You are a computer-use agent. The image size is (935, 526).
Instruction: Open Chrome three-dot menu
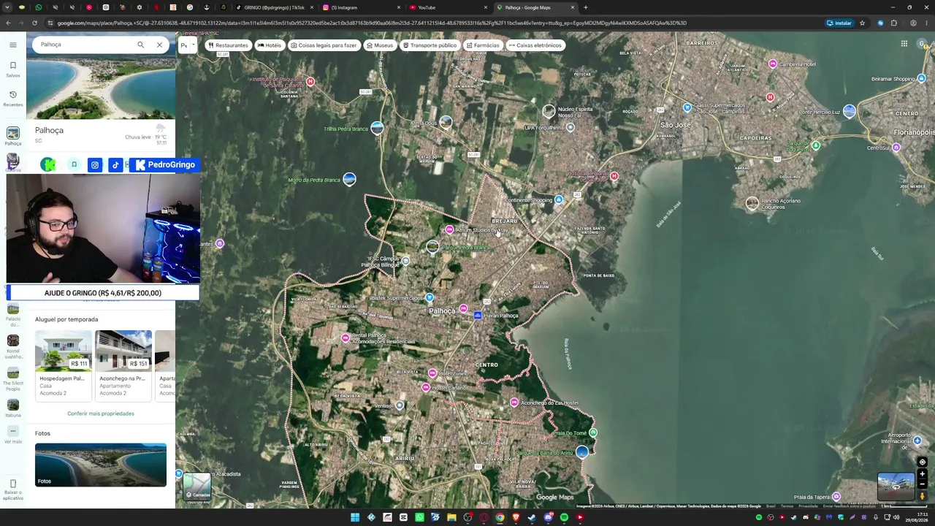tap(926, 23)
